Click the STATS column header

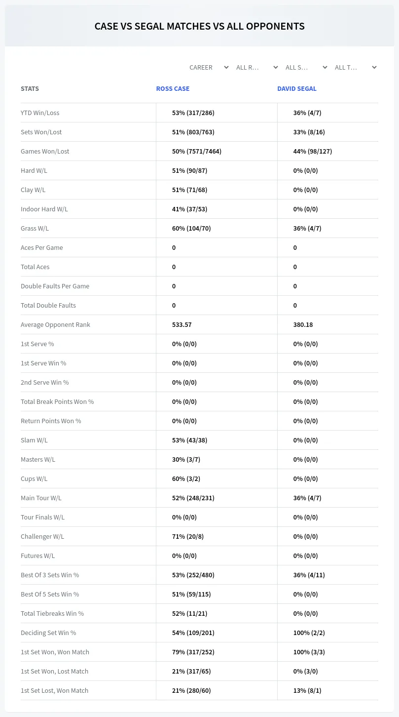(30, 89)
